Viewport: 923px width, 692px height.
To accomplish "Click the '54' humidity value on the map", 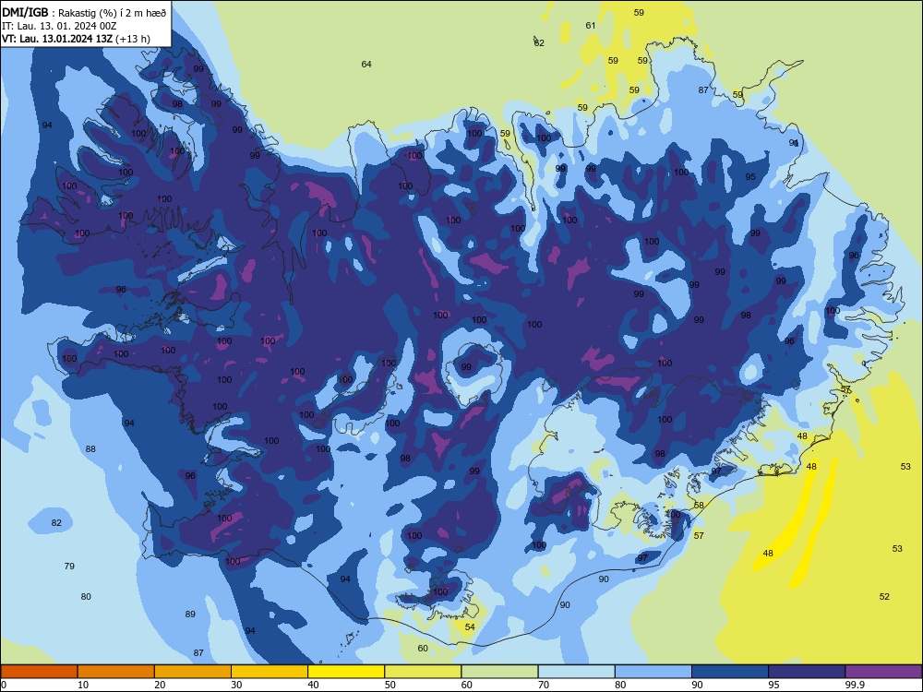I will point(470,627).
